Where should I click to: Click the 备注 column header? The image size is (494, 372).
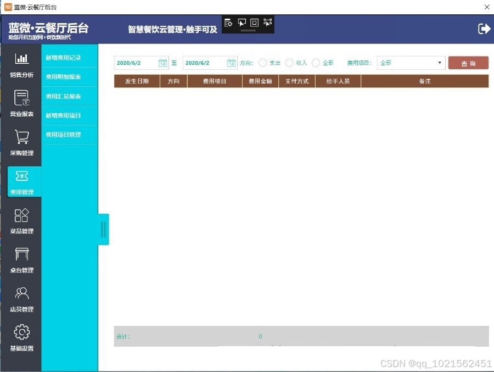coord(425,81)
